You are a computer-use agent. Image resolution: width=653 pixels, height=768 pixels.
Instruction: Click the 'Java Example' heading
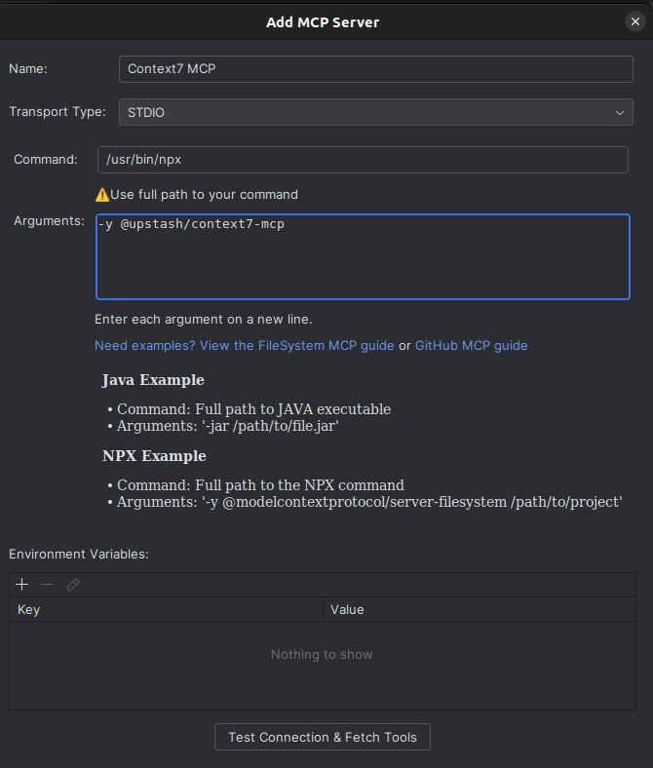click(153, 380)
